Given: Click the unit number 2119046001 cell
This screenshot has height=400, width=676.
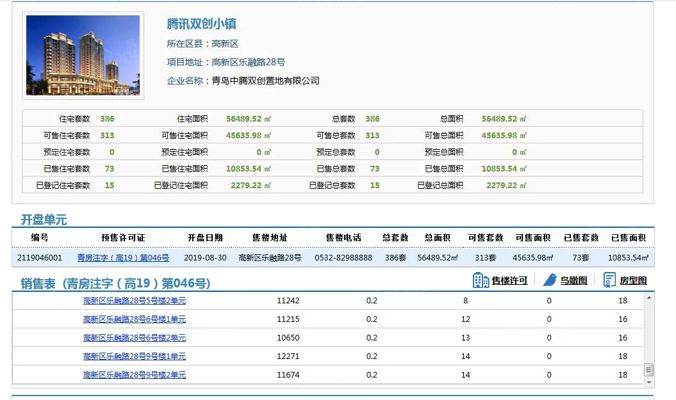Looking at the screenshot, I should click(40, 258).
